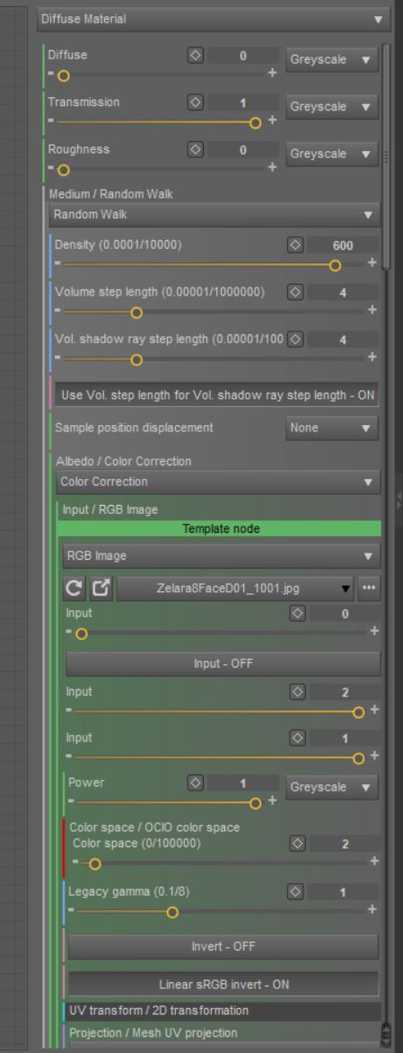Click the diamond pin icon for Density

pos(294,246)
